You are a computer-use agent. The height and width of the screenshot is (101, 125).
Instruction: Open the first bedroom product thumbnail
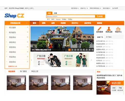16,83
